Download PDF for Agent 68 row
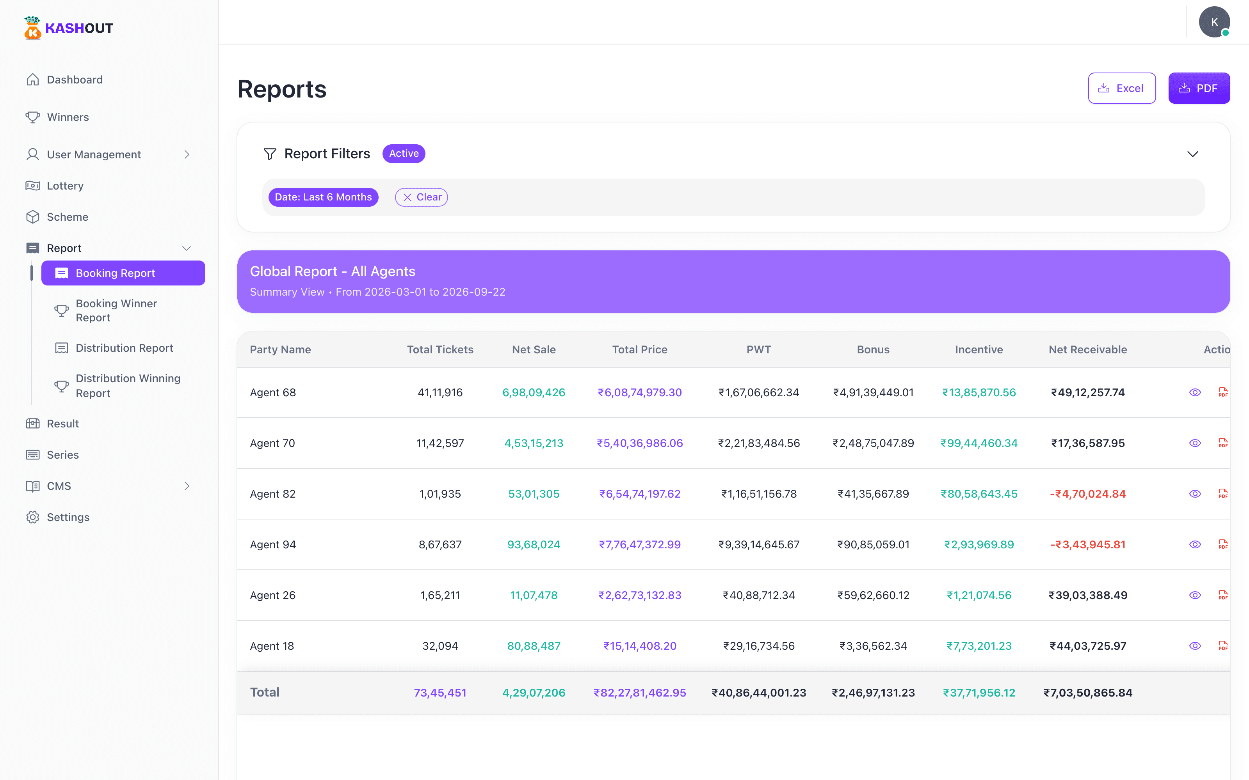The height and width of the screenshot is (780, 1249). point(1223,392)
